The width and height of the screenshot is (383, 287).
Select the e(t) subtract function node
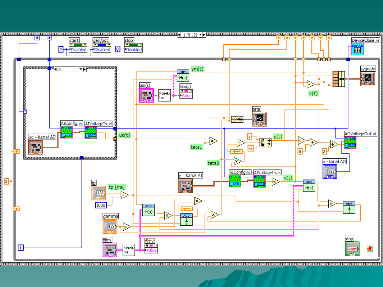310,84
